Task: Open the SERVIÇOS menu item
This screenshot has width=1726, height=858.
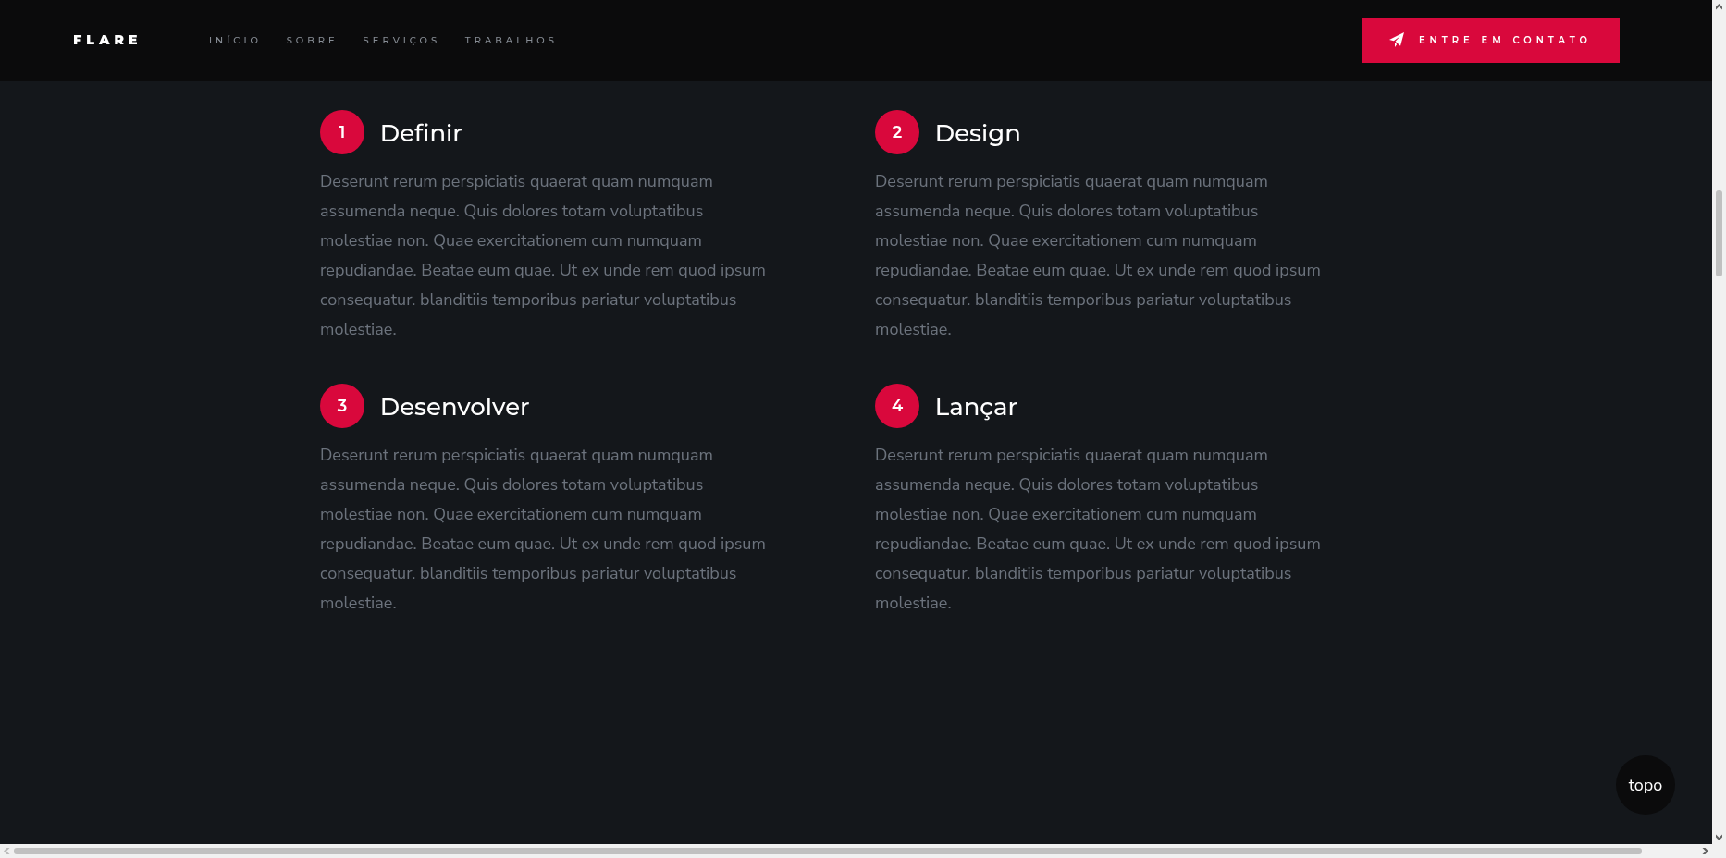Action: (x=401, y=41)
